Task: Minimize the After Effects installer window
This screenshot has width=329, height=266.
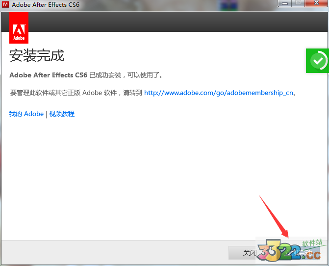Action: 284,3
